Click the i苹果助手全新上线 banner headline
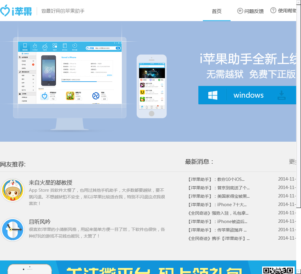The width and height of the screenshot is (301, 274). (248, 59)
